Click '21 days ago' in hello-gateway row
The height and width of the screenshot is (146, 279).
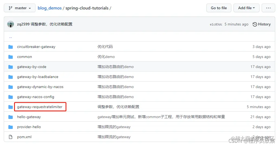click(x=261, y=117)
